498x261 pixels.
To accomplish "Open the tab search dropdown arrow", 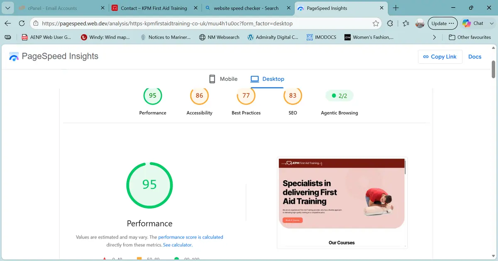I will pyautogui.click(x=8, y=8).
